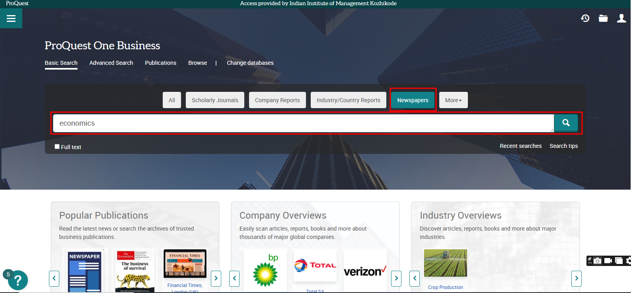Open the Financial Times publication thumbnail
This screenshot has height=293, width=631.
(x=185, y=264)
